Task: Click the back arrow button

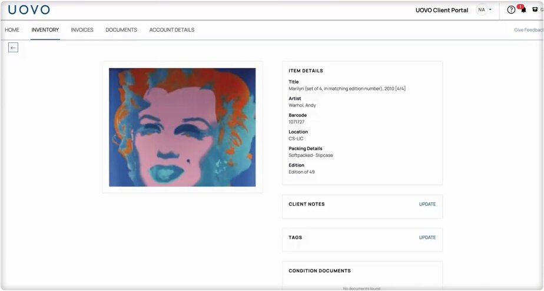Action: coord(13,48)
